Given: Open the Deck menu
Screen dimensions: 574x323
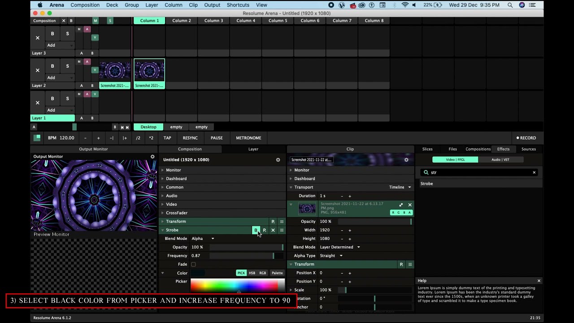Looking at the screenshot, I should 112,5.
